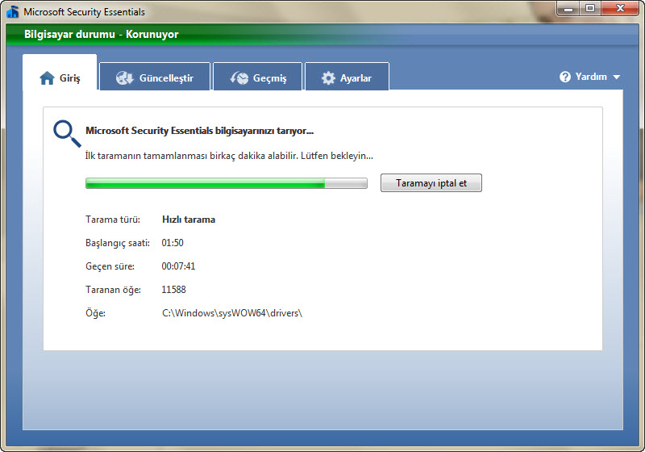Click the window title 'Microsoft Security Essentials'
This screenshot has width=645, height=452.
(85, 12)
